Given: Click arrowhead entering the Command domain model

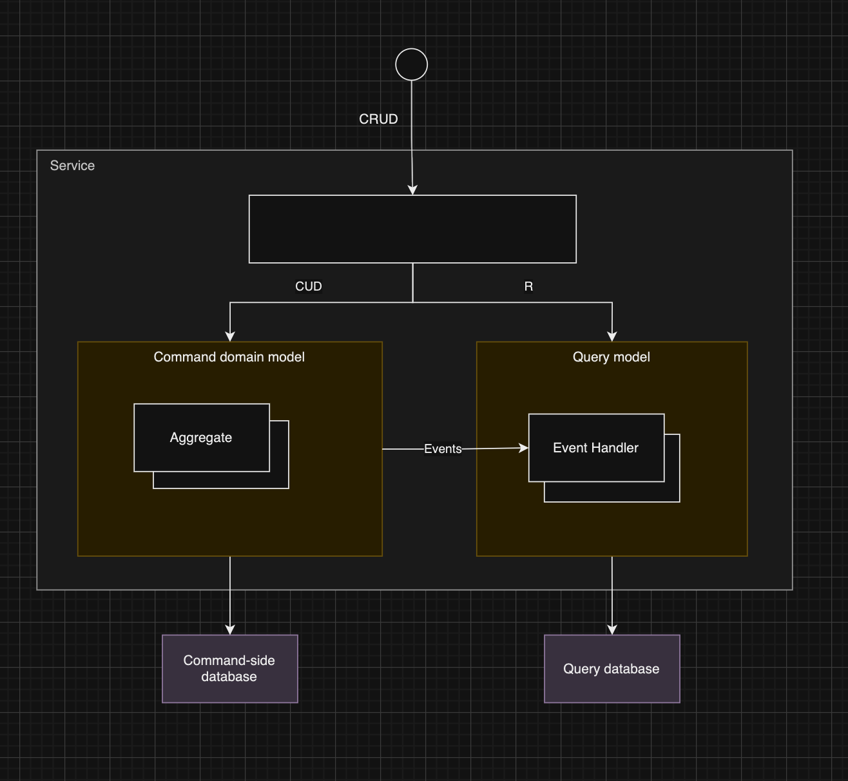Looking at the screenshot, I should click(230, 336).
